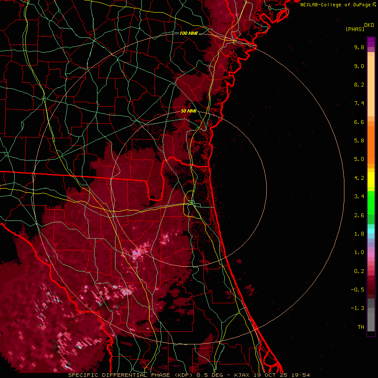Image resolution: width=378 pixels, height=378 pixels.
Task: Select the 5.0 value on the color scale
Action: click(359, 159)
